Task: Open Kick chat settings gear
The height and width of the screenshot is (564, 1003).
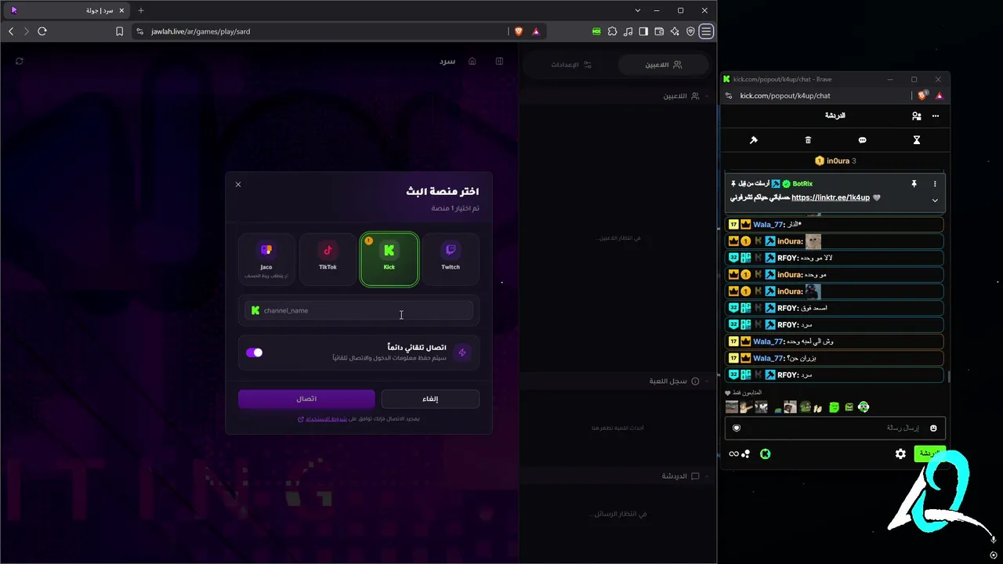Action: click(901, 454)
